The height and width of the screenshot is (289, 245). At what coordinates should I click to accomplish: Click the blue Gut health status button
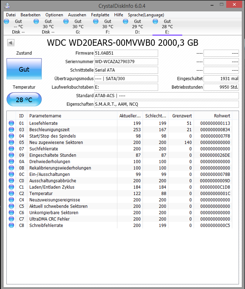pos(24,69)
